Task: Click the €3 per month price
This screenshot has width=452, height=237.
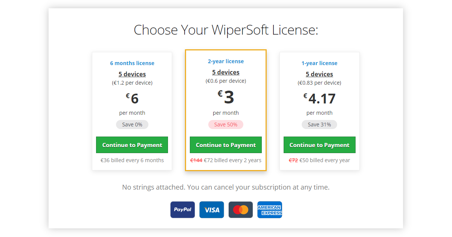Action: 226,98
